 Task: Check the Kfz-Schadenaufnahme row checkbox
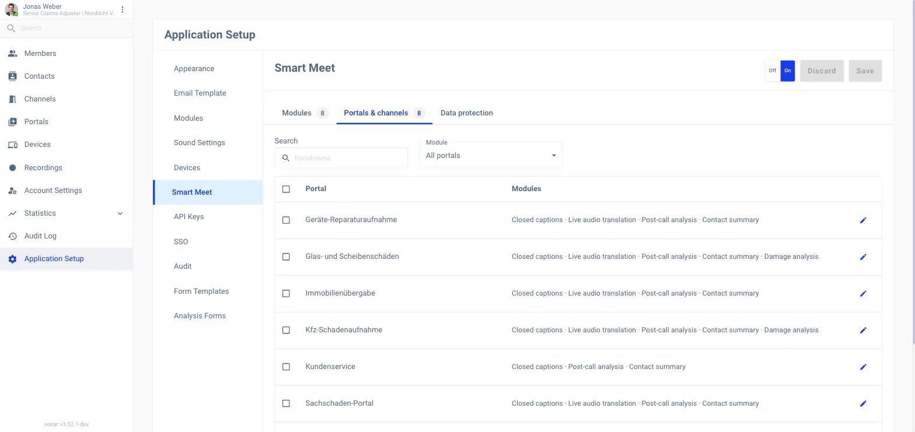(286, 331)
